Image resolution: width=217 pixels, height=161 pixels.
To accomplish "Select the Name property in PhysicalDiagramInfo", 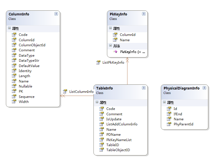I will [179, 119].
